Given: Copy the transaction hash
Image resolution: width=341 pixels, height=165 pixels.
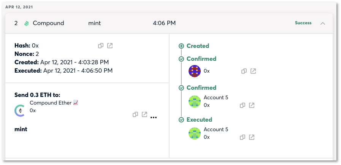Looking at the screenshot, I should 101,46.
